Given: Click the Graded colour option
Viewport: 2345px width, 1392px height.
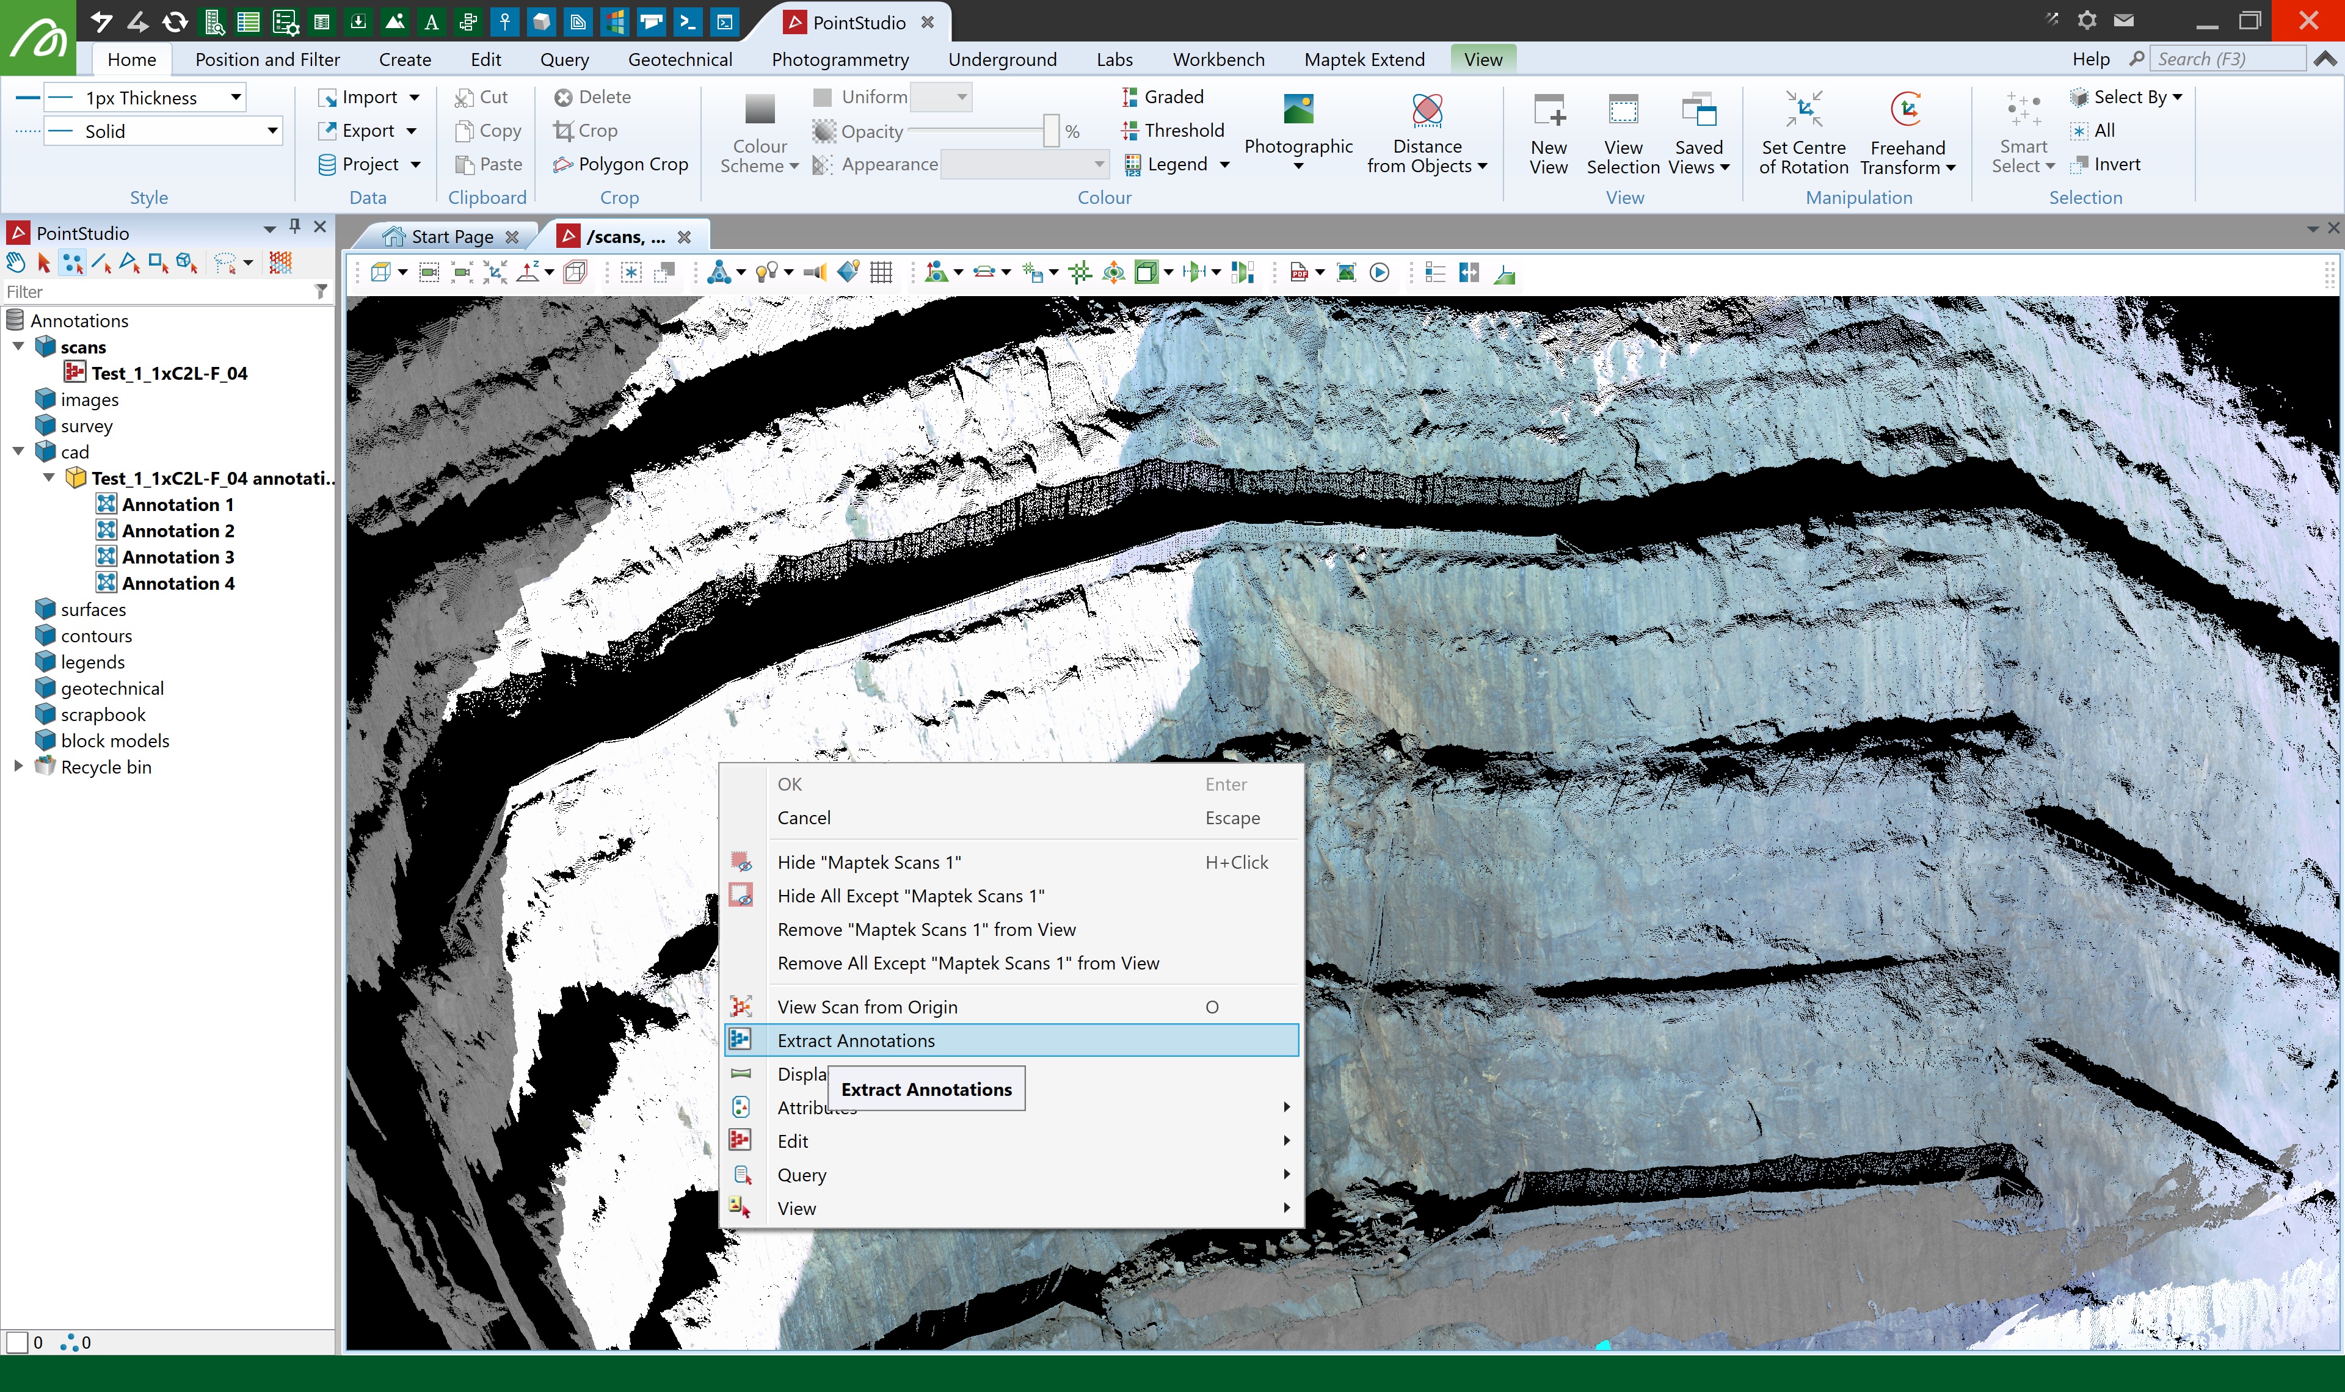Looking at the screenshot, I should tap(1163, 96).
